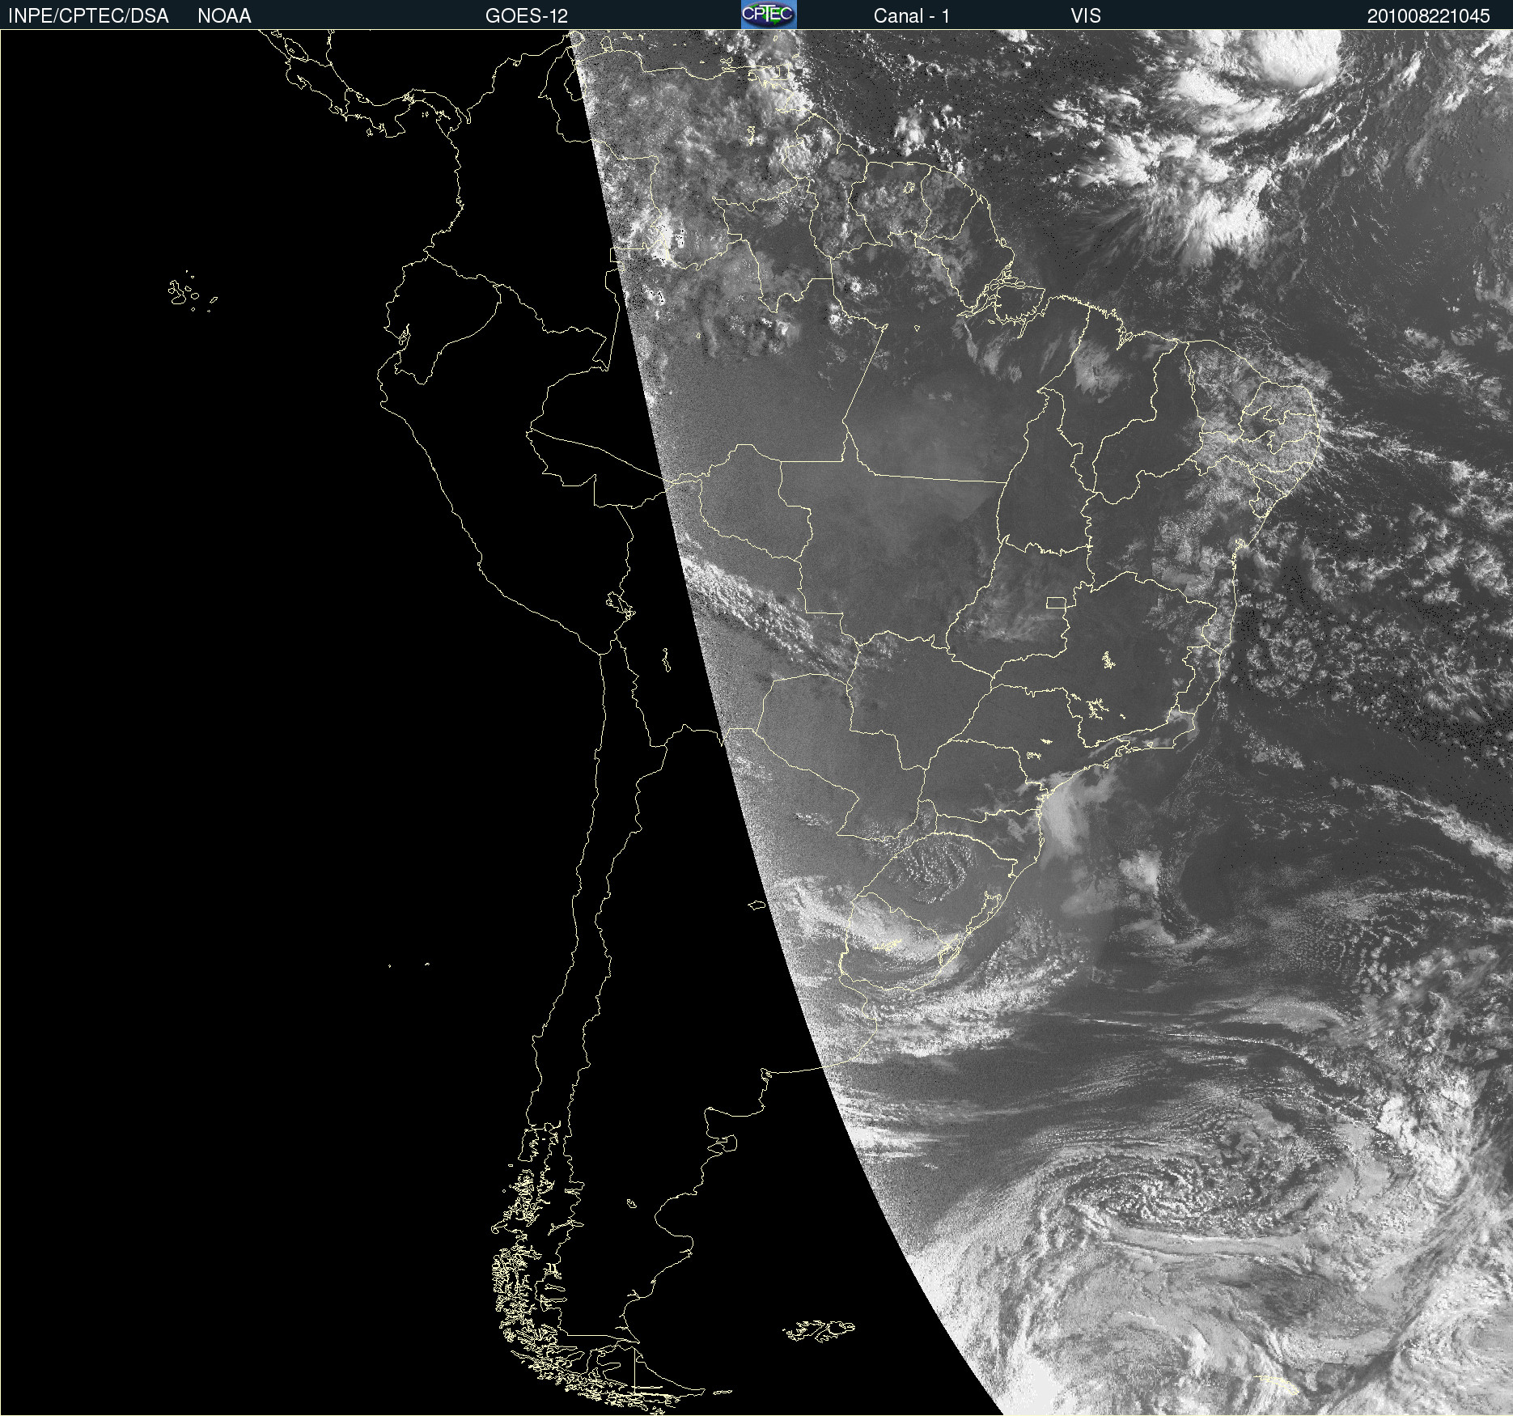
Task: Click the 201008221045 timestamp
Action: [x=1429, y=16]
